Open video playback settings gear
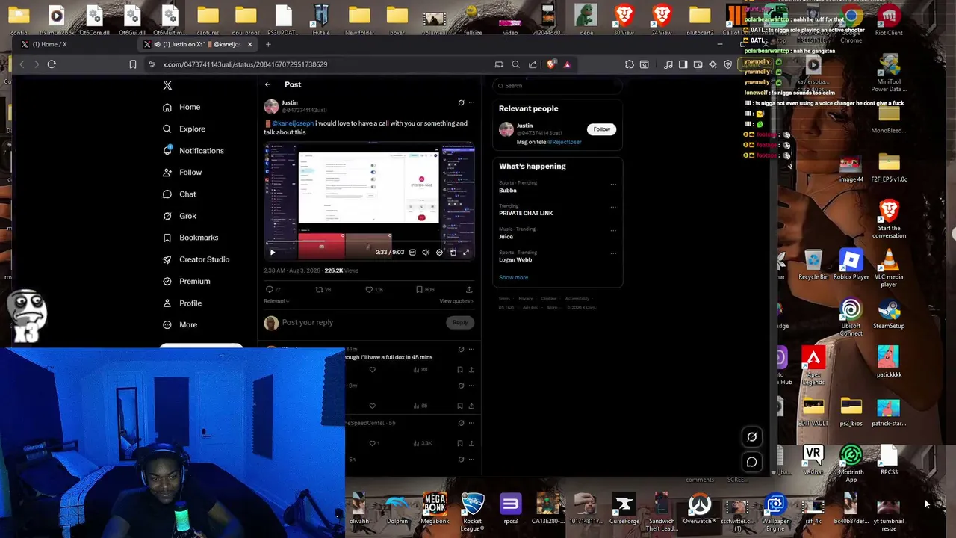This screenshot has width=956, height=538. (x=439, y=253)
